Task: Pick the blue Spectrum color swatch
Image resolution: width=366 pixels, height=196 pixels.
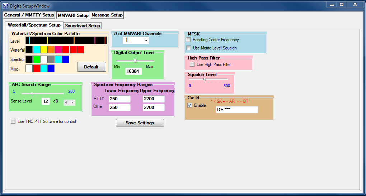Action: 66,59
